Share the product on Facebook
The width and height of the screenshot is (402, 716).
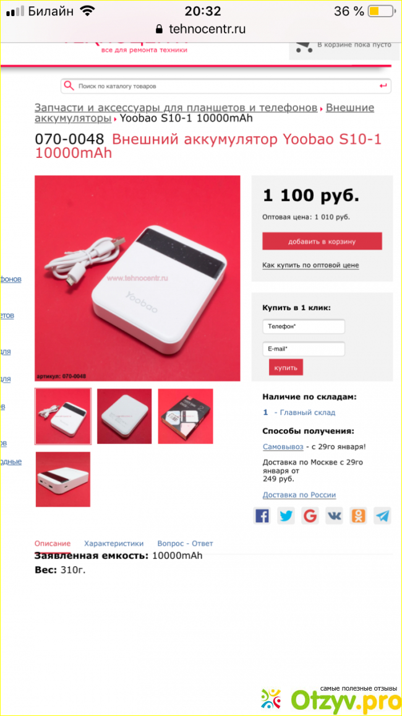click(262, 515)
